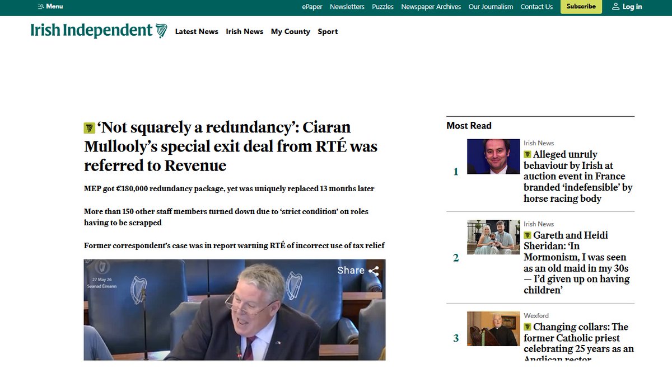Click thumbnail of smiling man in suit
The width and height of the screenshot is (672, 369).
click(x=493, y=157)
